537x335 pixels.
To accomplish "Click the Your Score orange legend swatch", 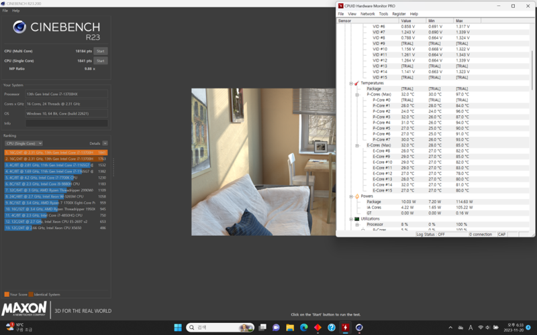I will tap(7, 294).
